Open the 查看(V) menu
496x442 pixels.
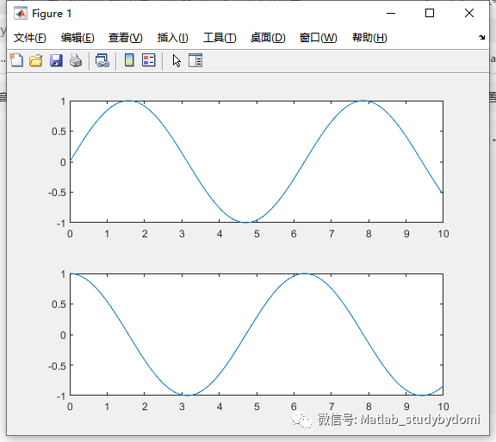(x=125, y=38)
